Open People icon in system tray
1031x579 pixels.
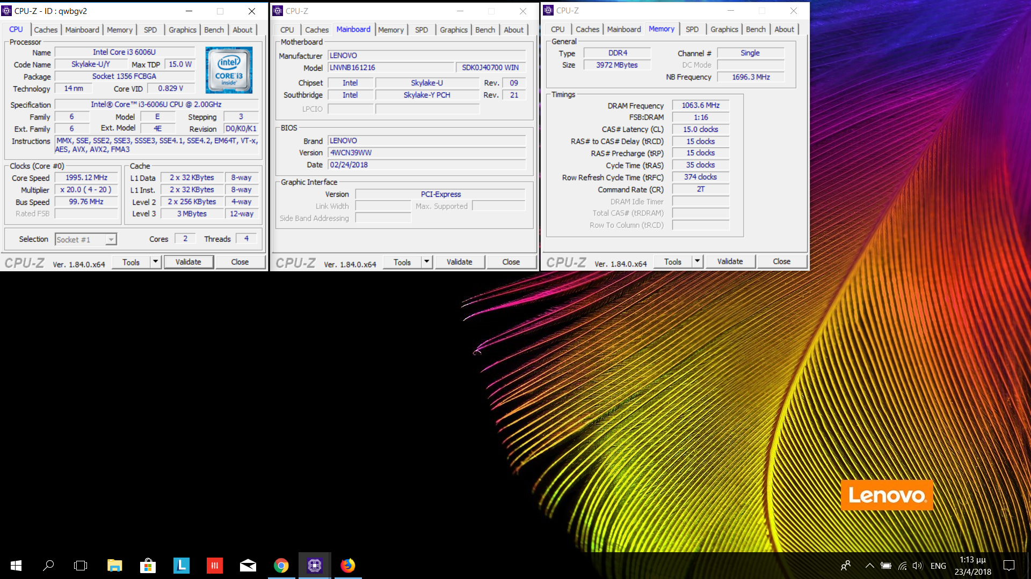pyautogui.click(x=846, y=566)
